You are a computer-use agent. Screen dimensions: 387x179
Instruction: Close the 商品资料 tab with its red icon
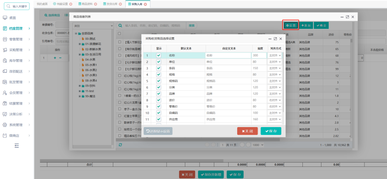coord(96,4)
